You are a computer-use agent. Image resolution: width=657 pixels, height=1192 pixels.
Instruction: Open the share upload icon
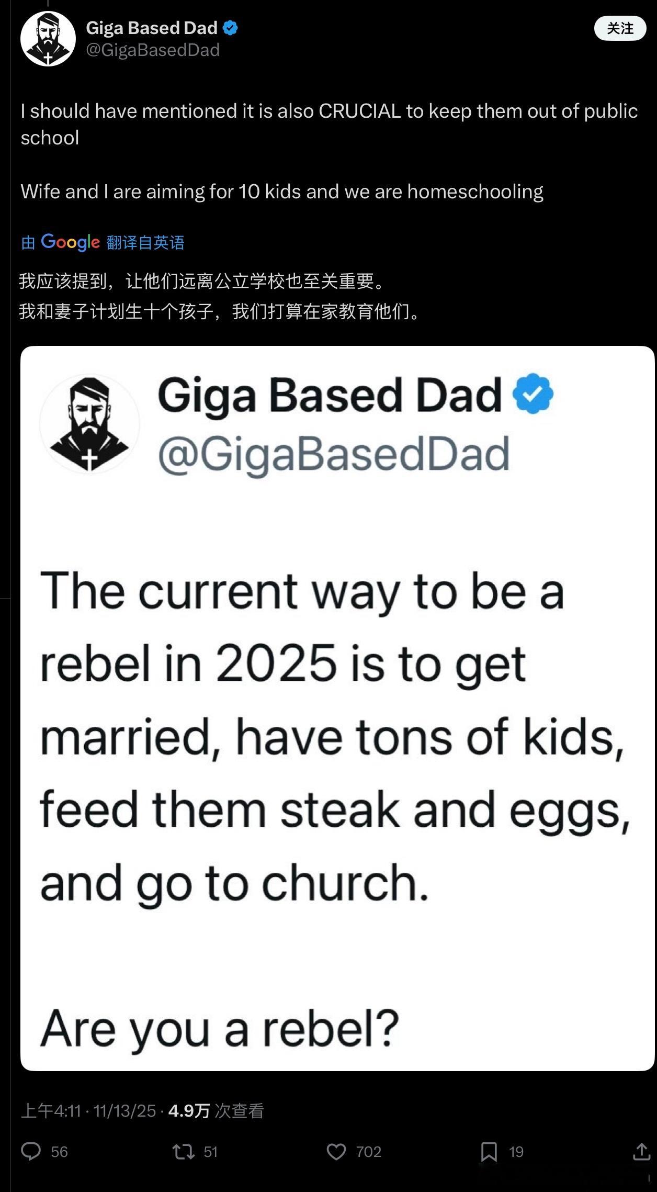pyautogui.click(x=641, y=1151)
